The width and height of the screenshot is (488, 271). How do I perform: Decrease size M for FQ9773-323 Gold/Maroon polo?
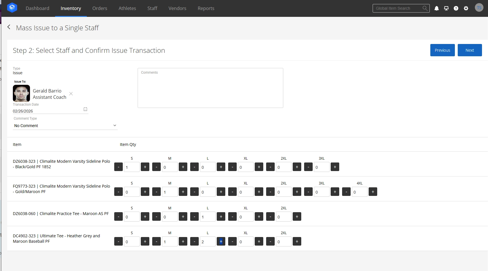156,192
